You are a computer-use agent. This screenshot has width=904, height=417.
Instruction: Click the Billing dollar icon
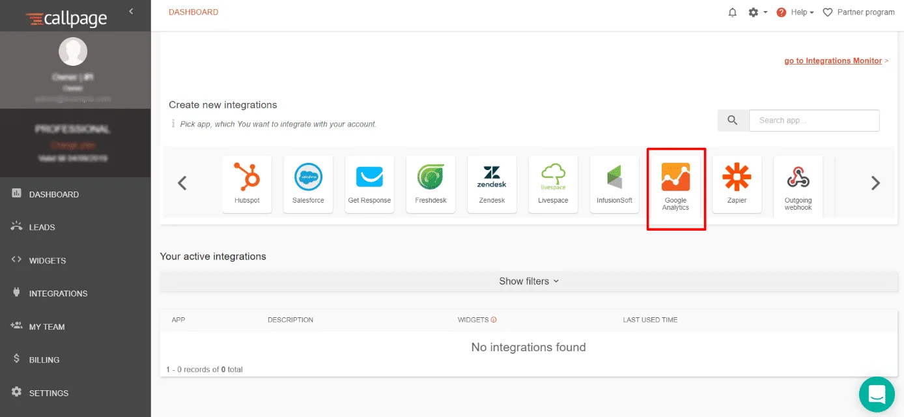(16, 359)
